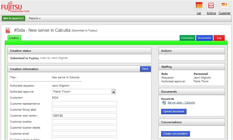Image resolution: width=233 pixels, height=140 pixels.
Task: Open the List view icon
Action: 199,6
